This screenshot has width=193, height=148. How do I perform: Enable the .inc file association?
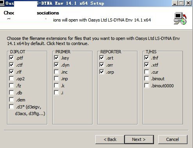click(x=56, y=72)
